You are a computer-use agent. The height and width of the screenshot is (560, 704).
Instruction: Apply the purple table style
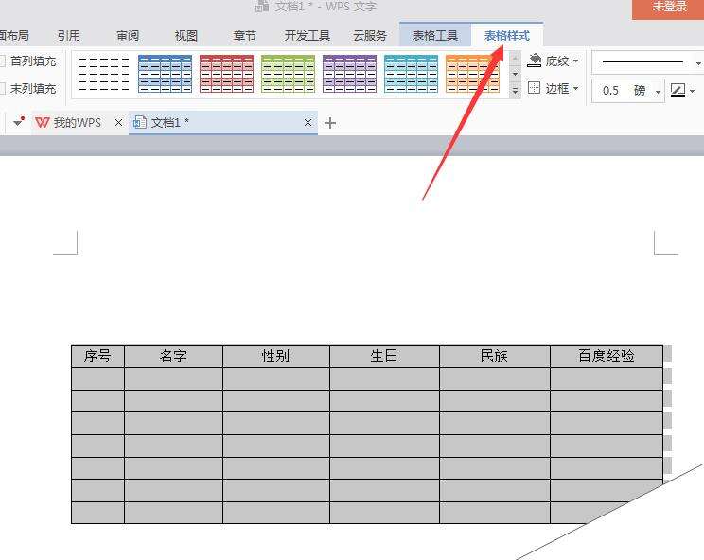tap(350, 74)
